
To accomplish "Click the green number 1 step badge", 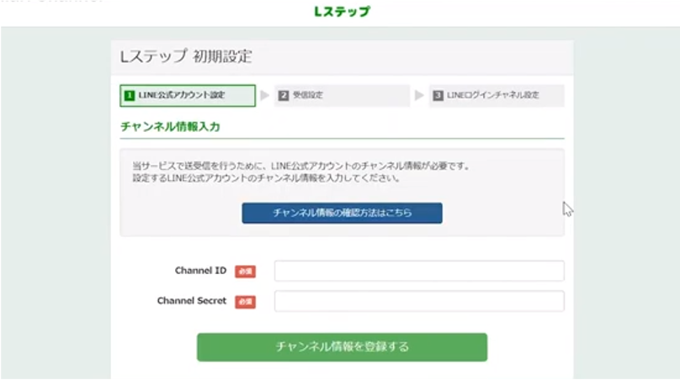I will click(x=130, y=96).
